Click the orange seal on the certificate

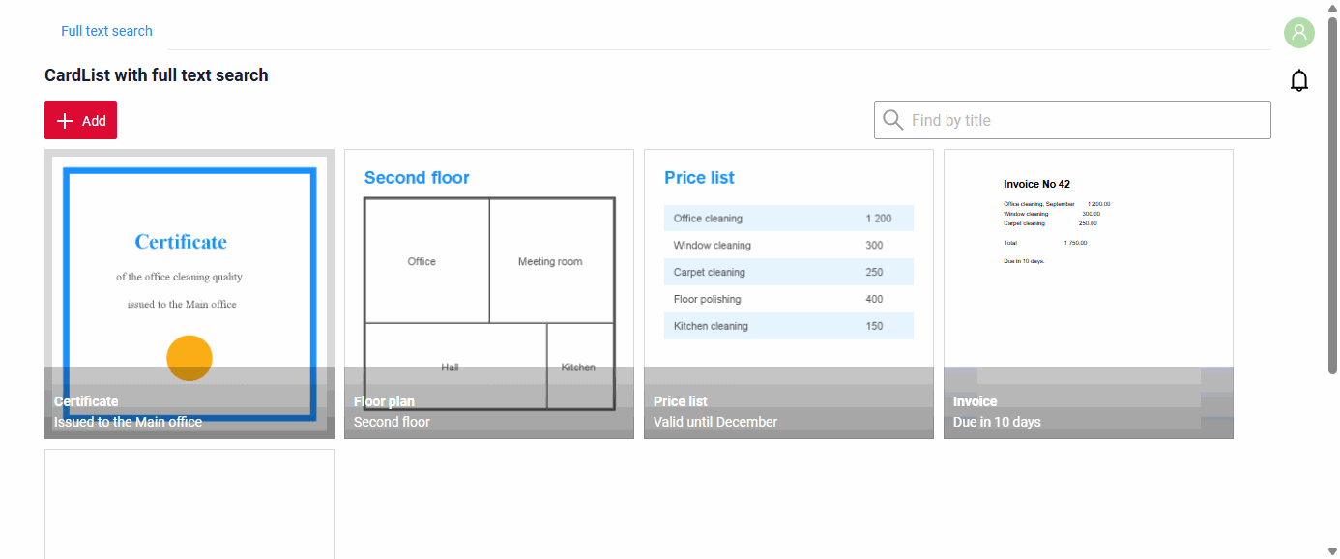tap(189, 358)
